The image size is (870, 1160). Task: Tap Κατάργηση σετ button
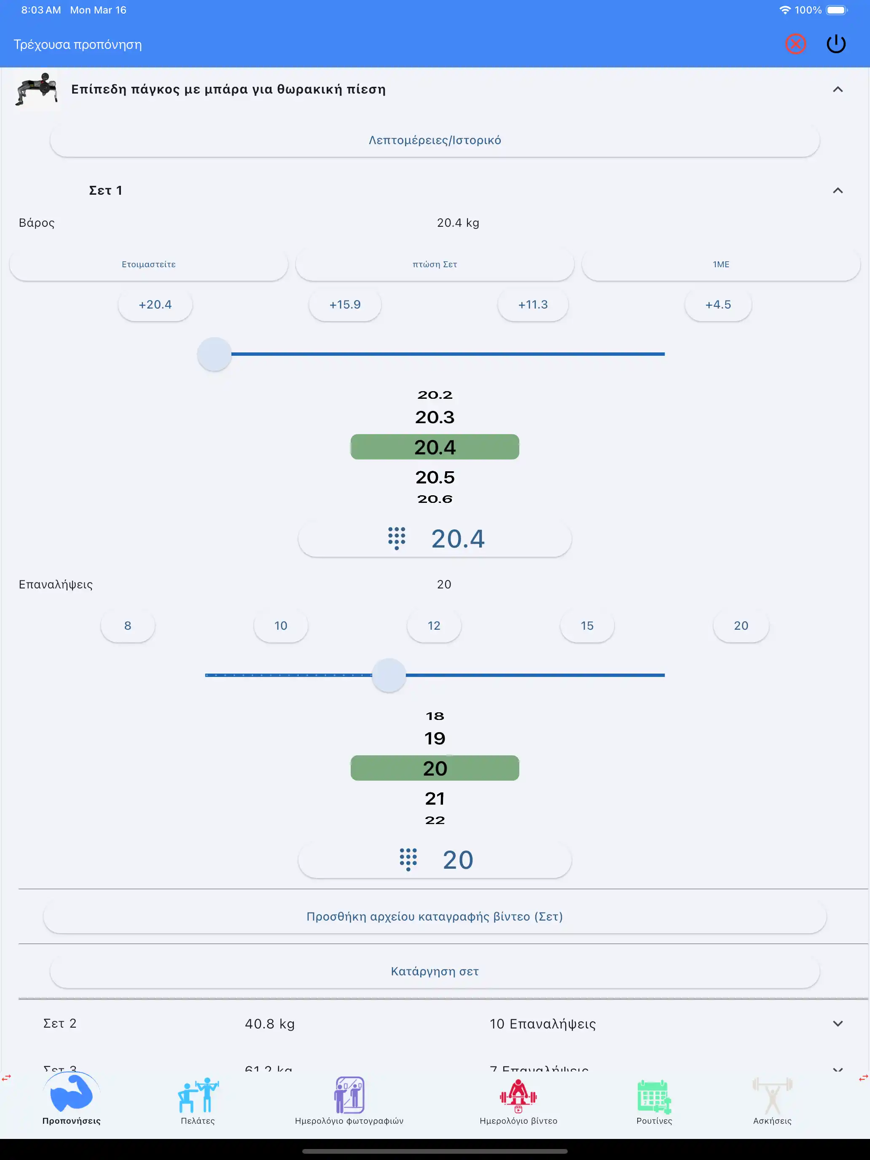435,971
